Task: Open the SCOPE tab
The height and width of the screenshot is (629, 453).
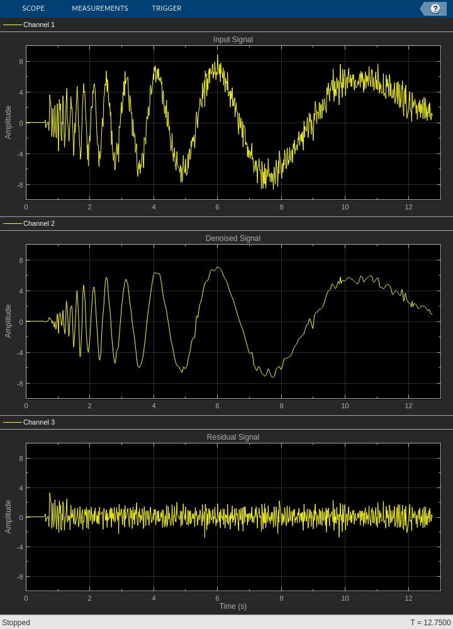Action: (x=33, y=8)
